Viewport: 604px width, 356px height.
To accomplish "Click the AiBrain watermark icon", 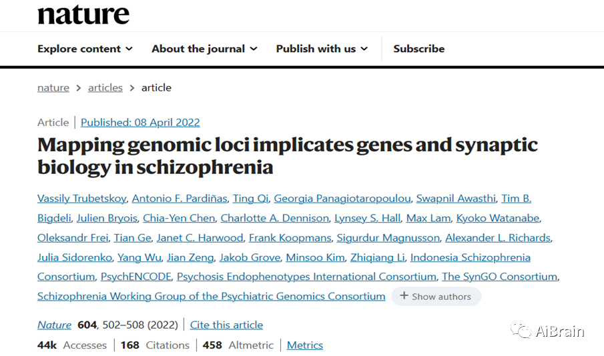I will (x=521, y=330).
